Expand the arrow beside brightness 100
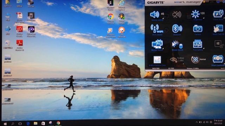The image size is (225, 126). point(204,18)
